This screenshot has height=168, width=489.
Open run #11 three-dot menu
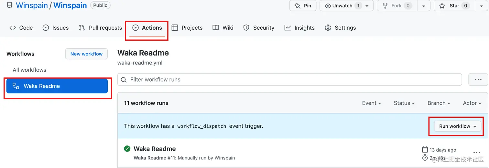tap(476, 153)
